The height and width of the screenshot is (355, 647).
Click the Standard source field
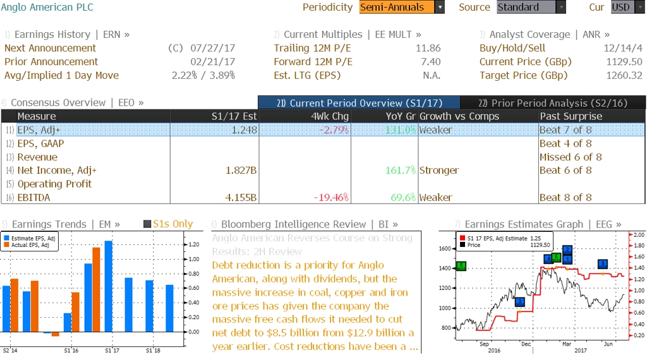(x=526, y=7)
